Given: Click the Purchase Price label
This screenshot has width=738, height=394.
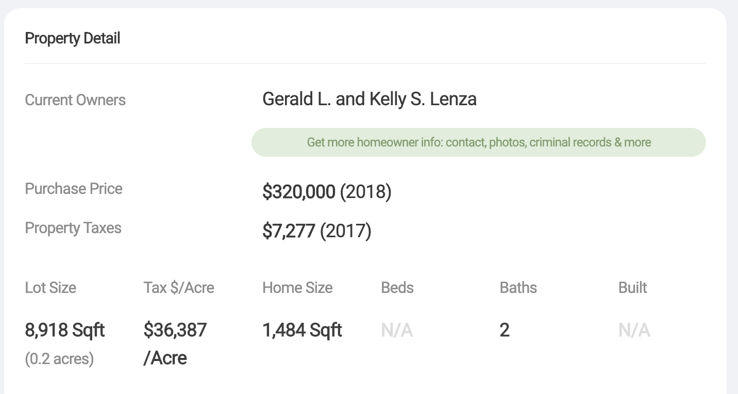Looking at the screenshot, I should pyautogui.click(x=74, y=189).
